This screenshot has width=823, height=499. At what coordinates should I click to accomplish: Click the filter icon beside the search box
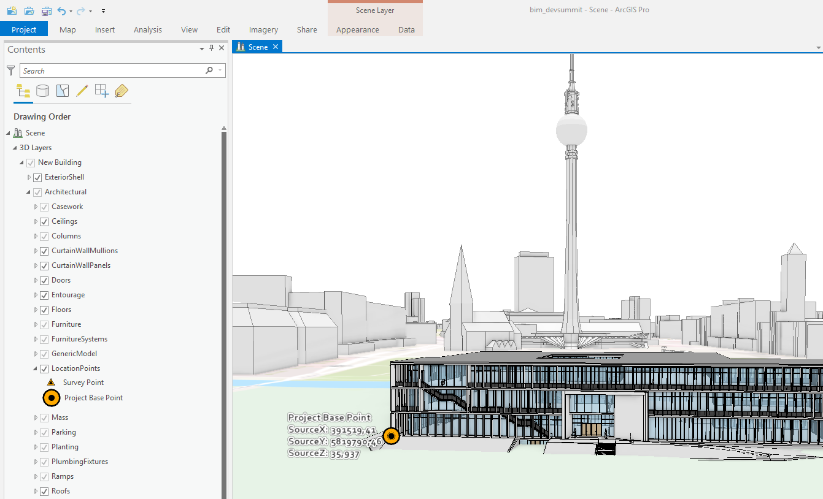(10, 70)
